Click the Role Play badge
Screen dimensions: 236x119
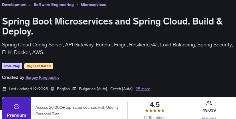12,66
